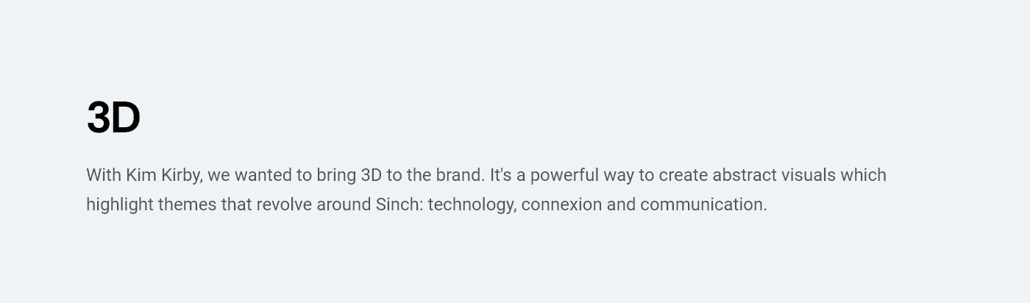Image resolution: width=1030 pixels, height=303 pixels.
Task: Click the word "which" ending the first line
Action: point(863,175)
